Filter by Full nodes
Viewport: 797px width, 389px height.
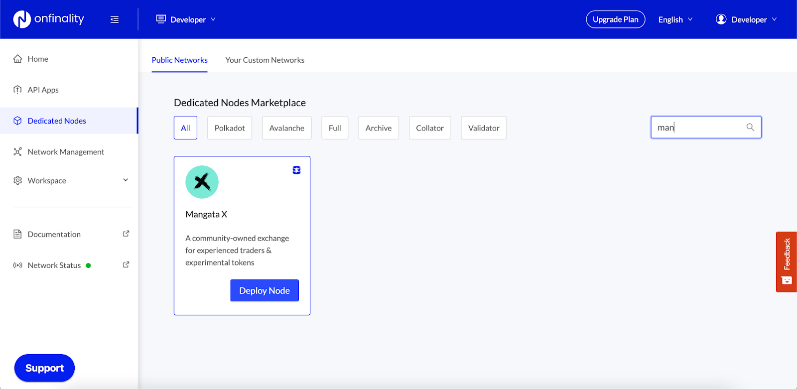[x=335, y=128]
